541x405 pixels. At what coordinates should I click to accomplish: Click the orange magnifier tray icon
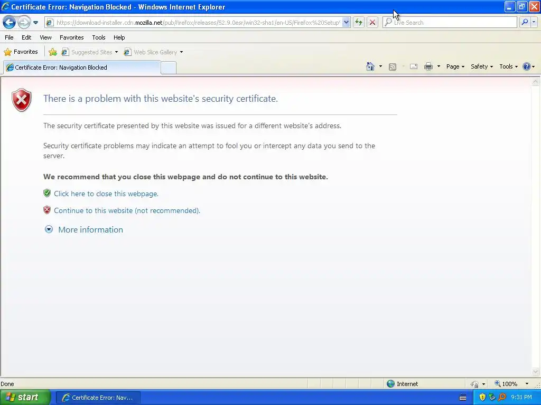(502, 398)
